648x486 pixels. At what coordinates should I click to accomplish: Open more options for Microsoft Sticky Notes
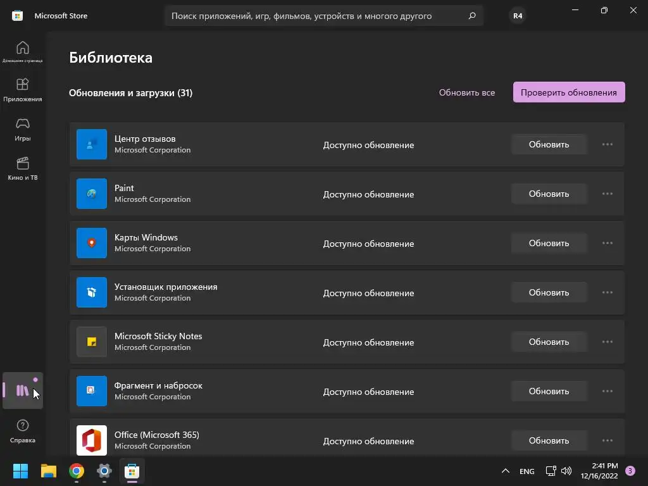pos(607,342)
